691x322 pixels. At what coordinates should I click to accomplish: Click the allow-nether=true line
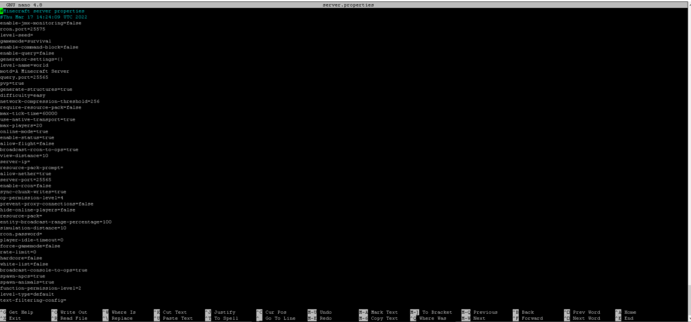26,174
